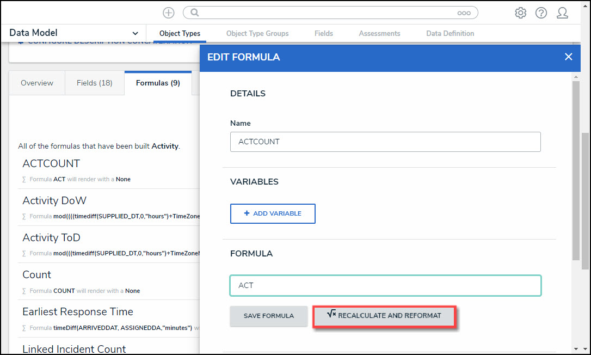Go to the Assessments tab
The width and height of the screenshot is (591, 355).
[x=379, y=33]
